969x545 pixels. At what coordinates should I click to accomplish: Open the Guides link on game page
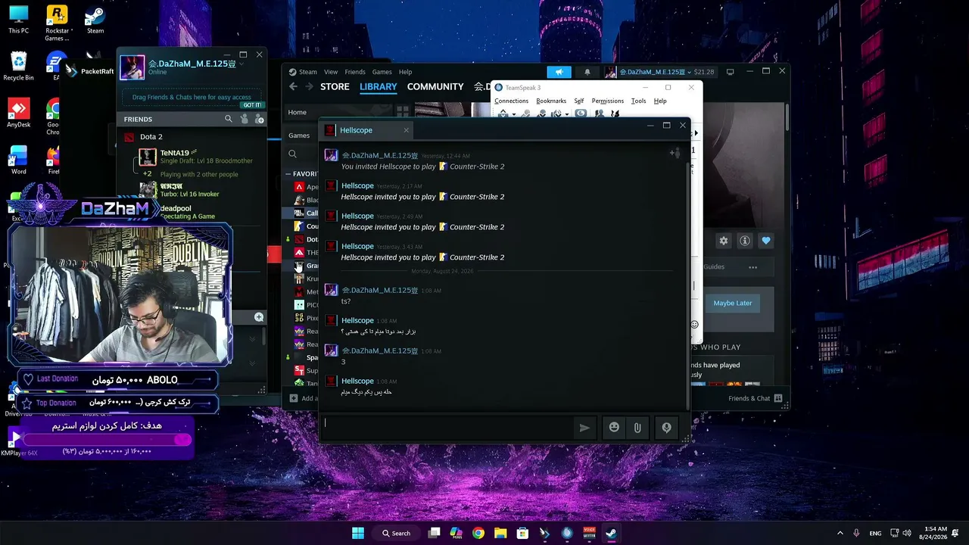(714, 266)
